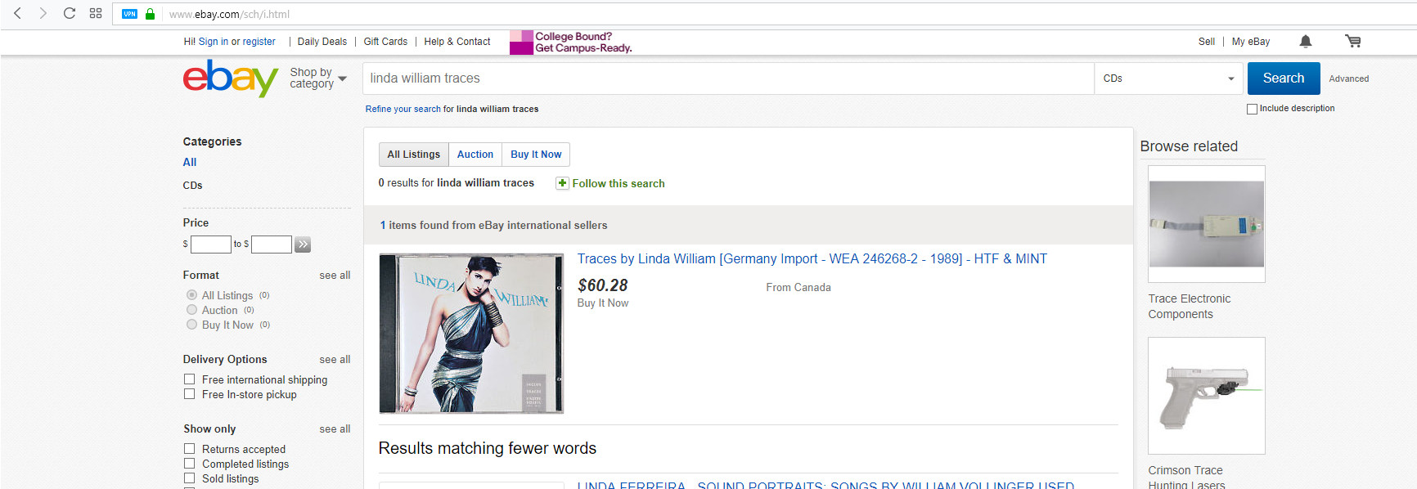Select CDs in the Categories sidebar
Screen dimensions: 1417x489
click(x=193, y=186)
